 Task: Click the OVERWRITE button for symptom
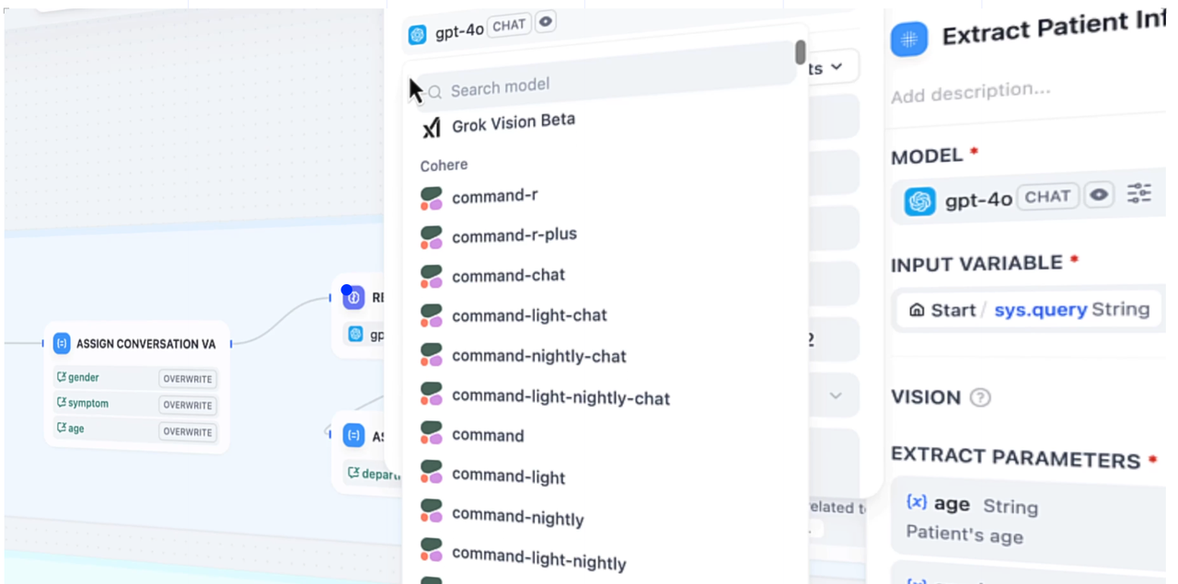[188, 406]
